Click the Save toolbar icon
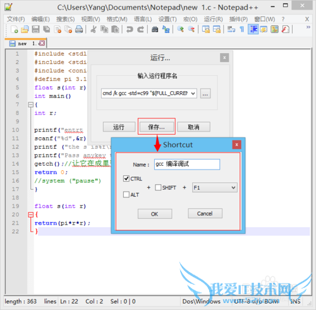This screenshot has height=310, width=316. pyautogui.click(x=35, y=29)
